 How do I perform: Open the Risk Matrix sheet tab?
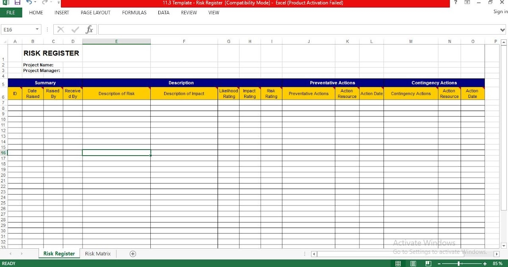[x=97, y=253]
